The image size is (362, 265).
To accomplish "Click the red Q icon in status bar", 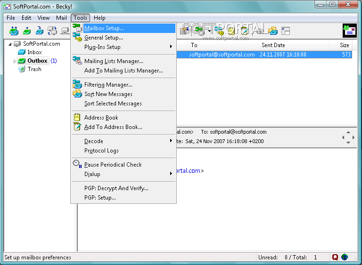I will pyautogui.click(x=335, y=257).
